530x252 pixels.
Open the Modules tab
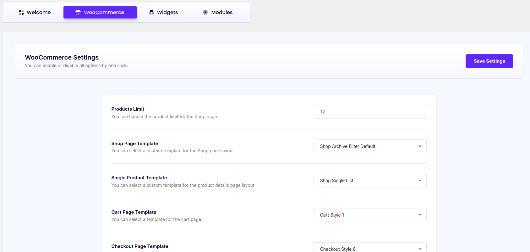(x=218, y=12)
